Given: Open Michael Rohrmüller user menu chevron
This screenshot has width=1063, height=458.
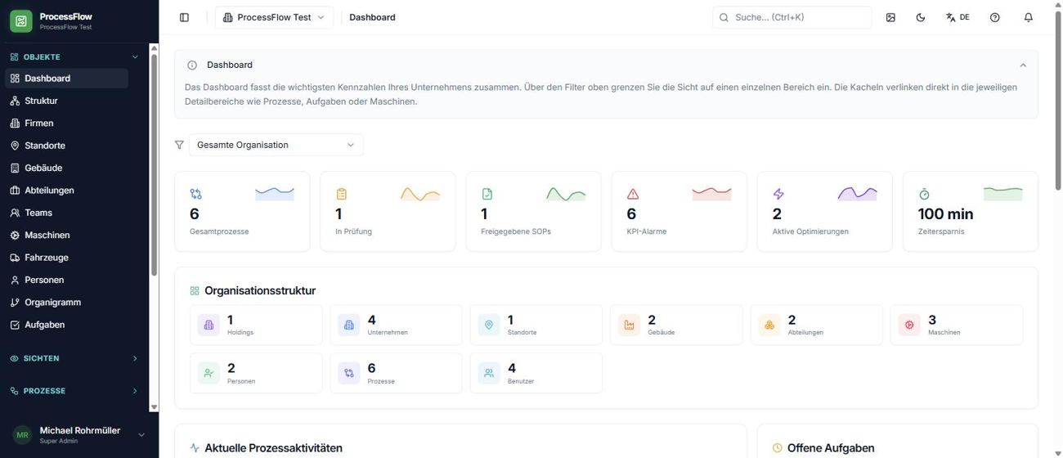Looking at the screenshot, I should coord(141,435).
